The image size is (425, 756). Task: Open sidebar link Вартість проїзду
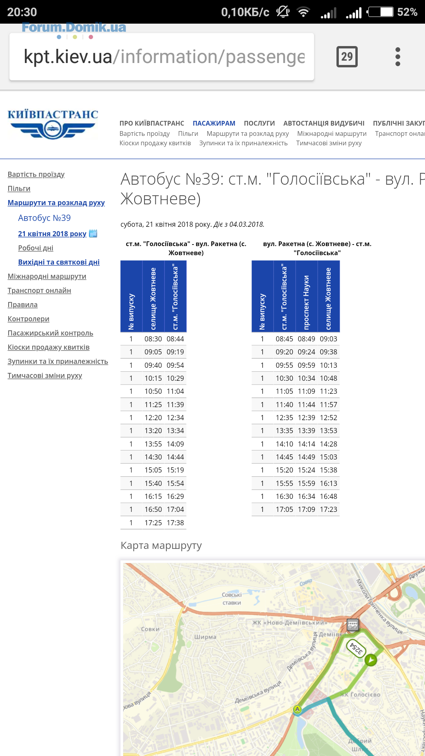(x=36, y=174)
